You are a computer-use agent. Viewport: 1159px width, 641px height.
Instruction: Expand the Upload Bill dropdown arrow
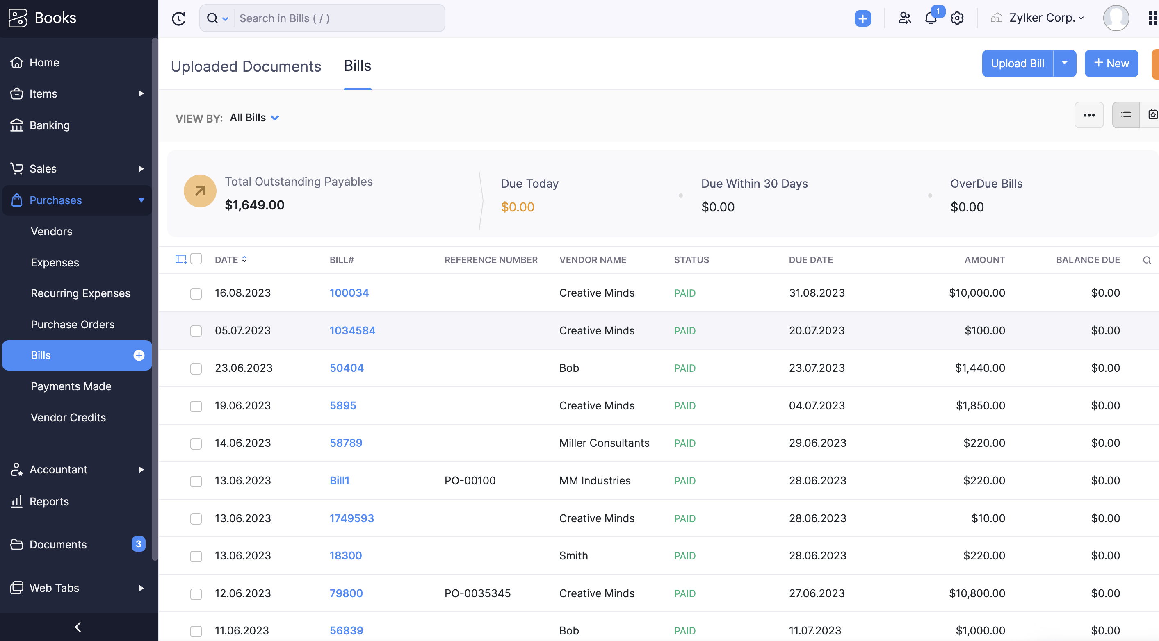pyautogui.click(x=1064, y=64)
